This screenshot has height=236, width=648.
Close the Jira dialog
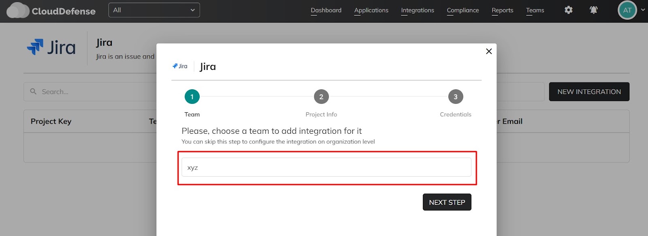[489, 51]
